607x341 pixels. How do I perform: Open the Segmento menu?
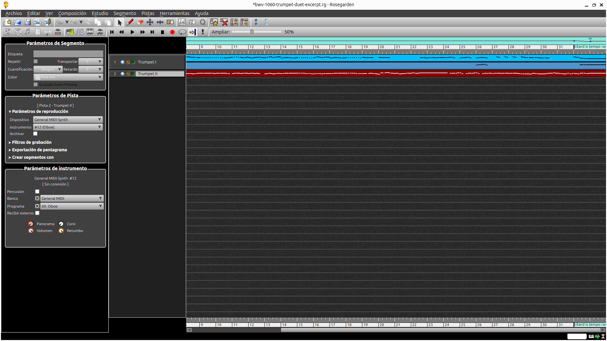pos(125,13)
